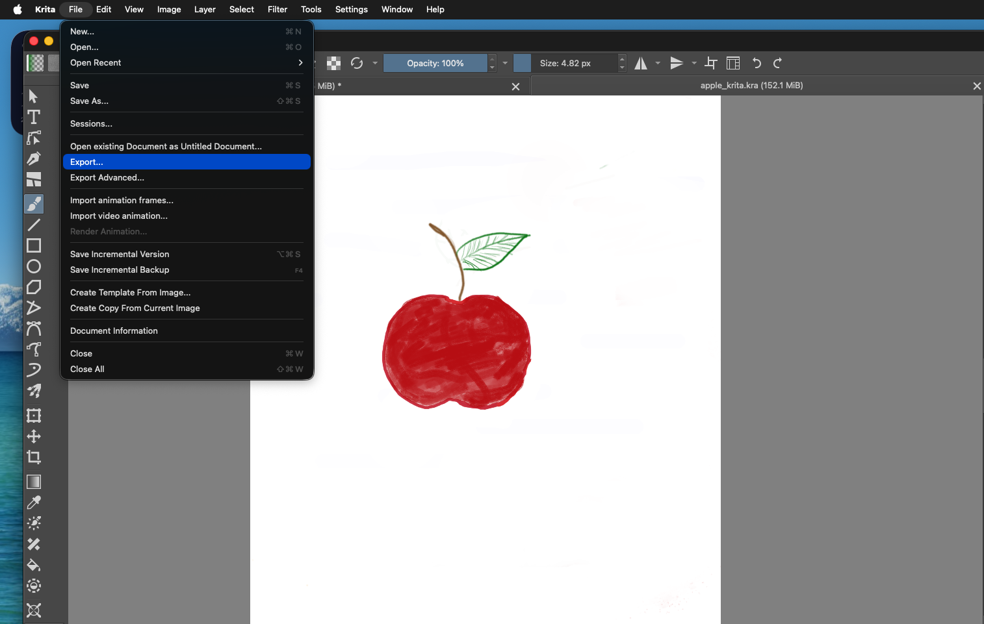The image size is (984, 624).
Task: Choose Export... from File menu
Action: [187, 162]
